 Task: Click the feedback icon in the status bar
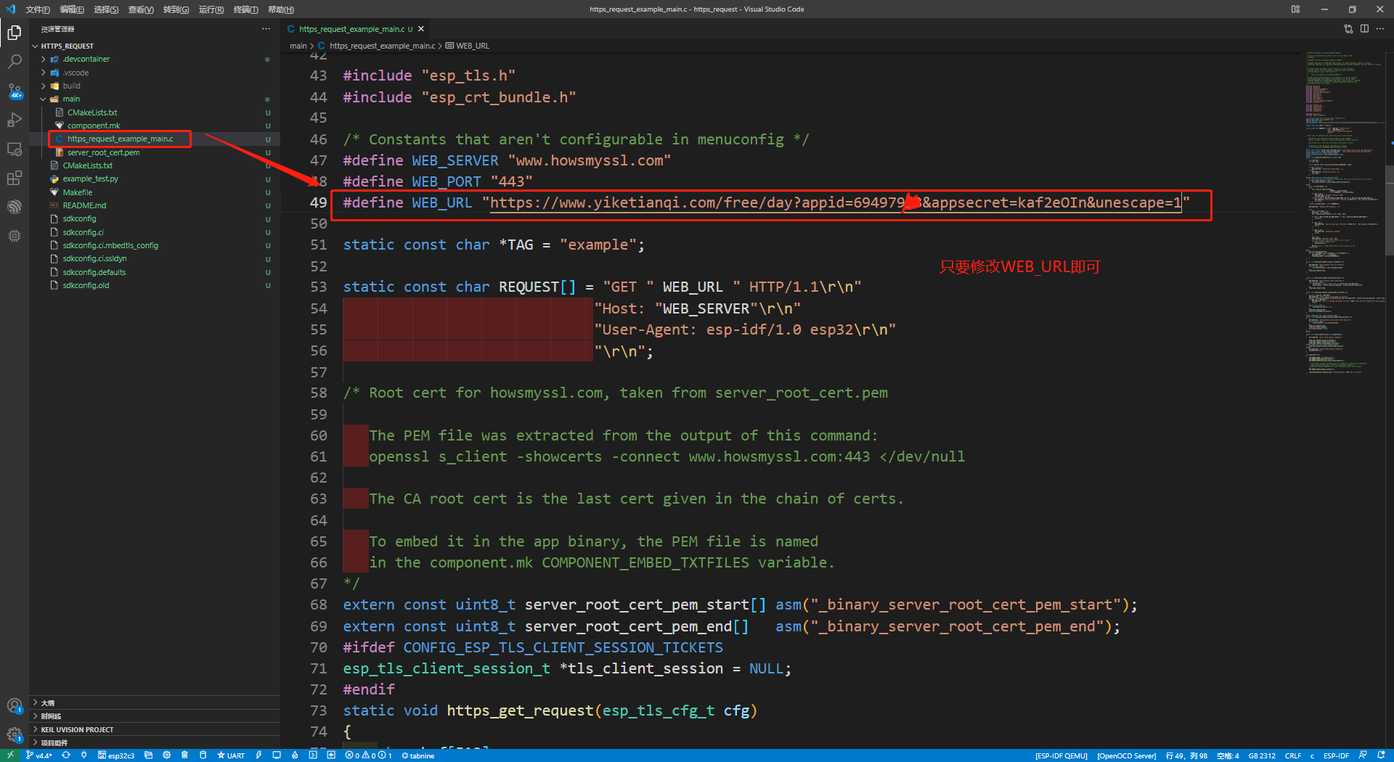pos(1363,755)
